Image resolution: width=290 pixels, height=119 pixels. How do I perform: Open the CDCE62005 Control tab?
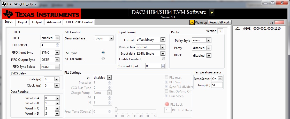[79, 22]
